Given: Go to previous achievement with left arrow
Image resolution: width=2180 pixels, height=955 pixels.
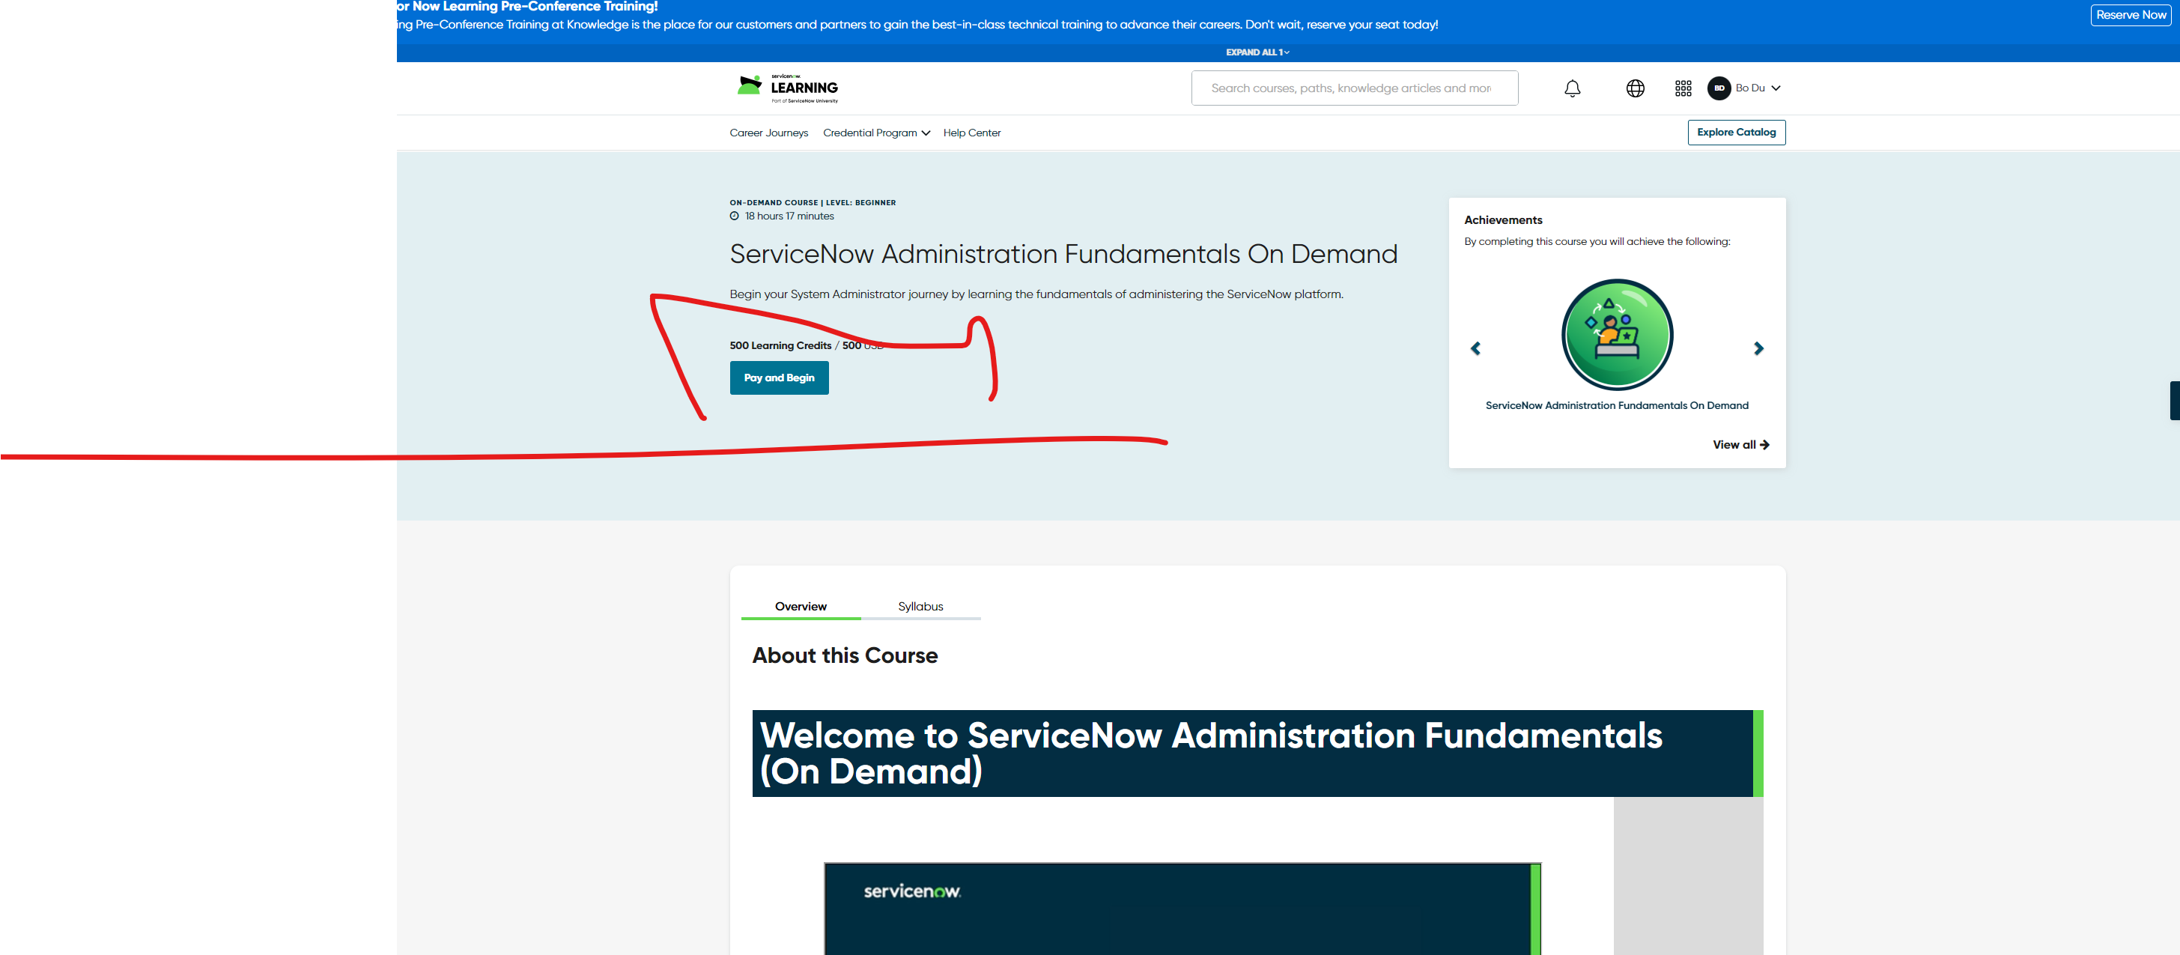Looking at the screenshot, I should coord(1475,348).
